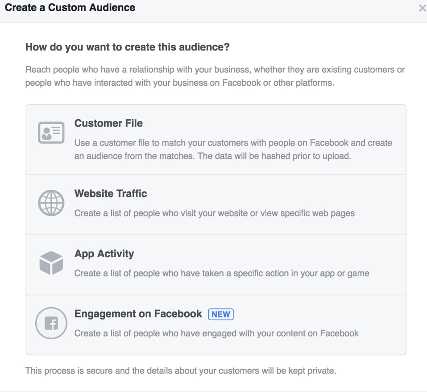
Task: Click the audience creation question heading
Action: (x=128, y=47)
